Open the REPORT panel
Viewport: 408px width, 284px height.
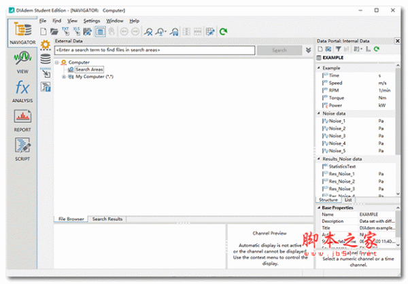point(22,120)
